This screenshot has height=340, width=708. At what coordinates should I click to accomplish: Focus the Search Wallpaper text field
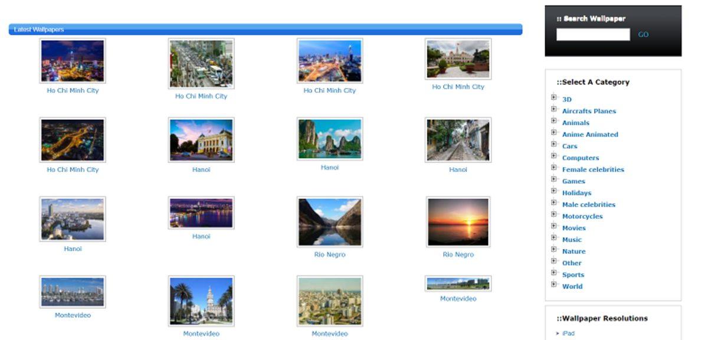(593, 35)
